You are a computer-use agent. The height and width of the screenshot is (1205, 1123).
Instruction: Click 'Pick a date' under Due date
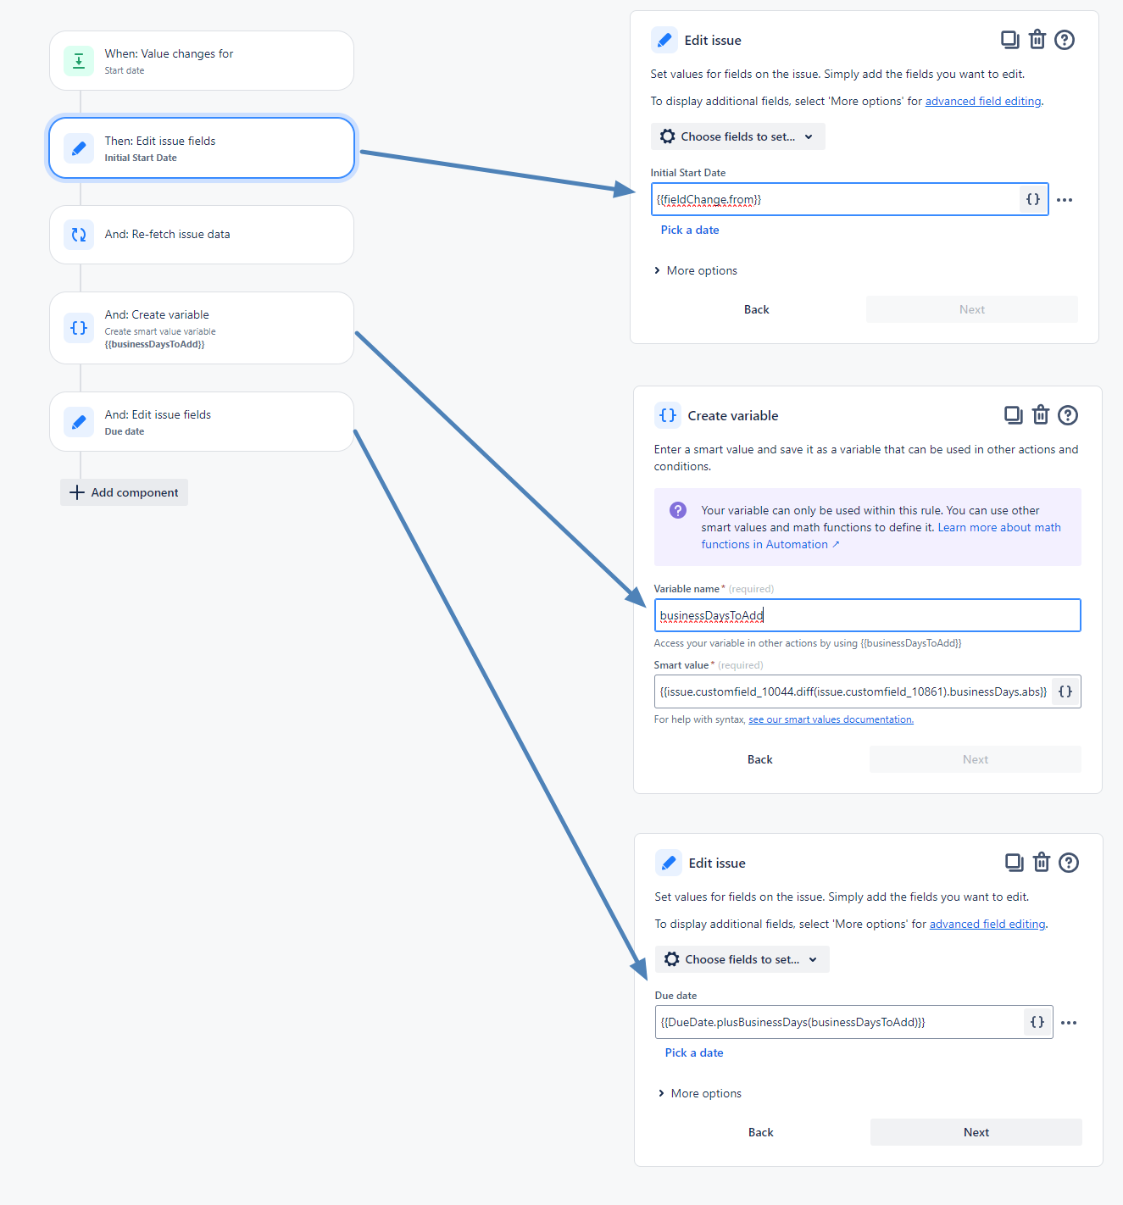(694, 1052)
